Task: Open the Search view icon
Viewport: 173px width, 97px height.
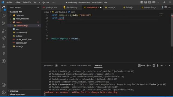Action: click(x=4, y=16)
